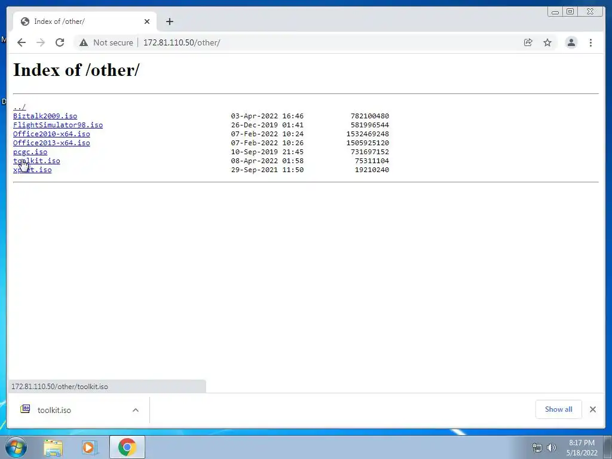Share this page using the share icon

[x=528, y=42]
